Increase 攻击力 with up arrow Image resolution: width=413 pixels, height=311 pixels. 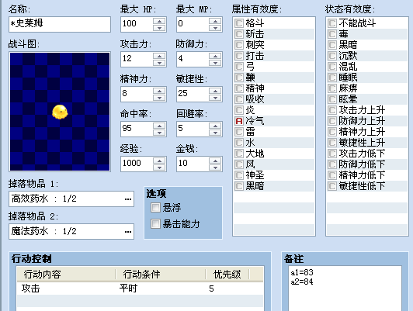pos(159,56)
